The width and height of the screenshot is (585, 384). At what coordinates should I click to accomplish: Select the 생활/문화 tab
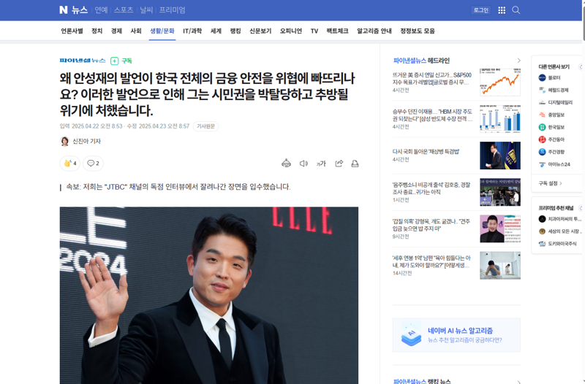tap(162, 31)
